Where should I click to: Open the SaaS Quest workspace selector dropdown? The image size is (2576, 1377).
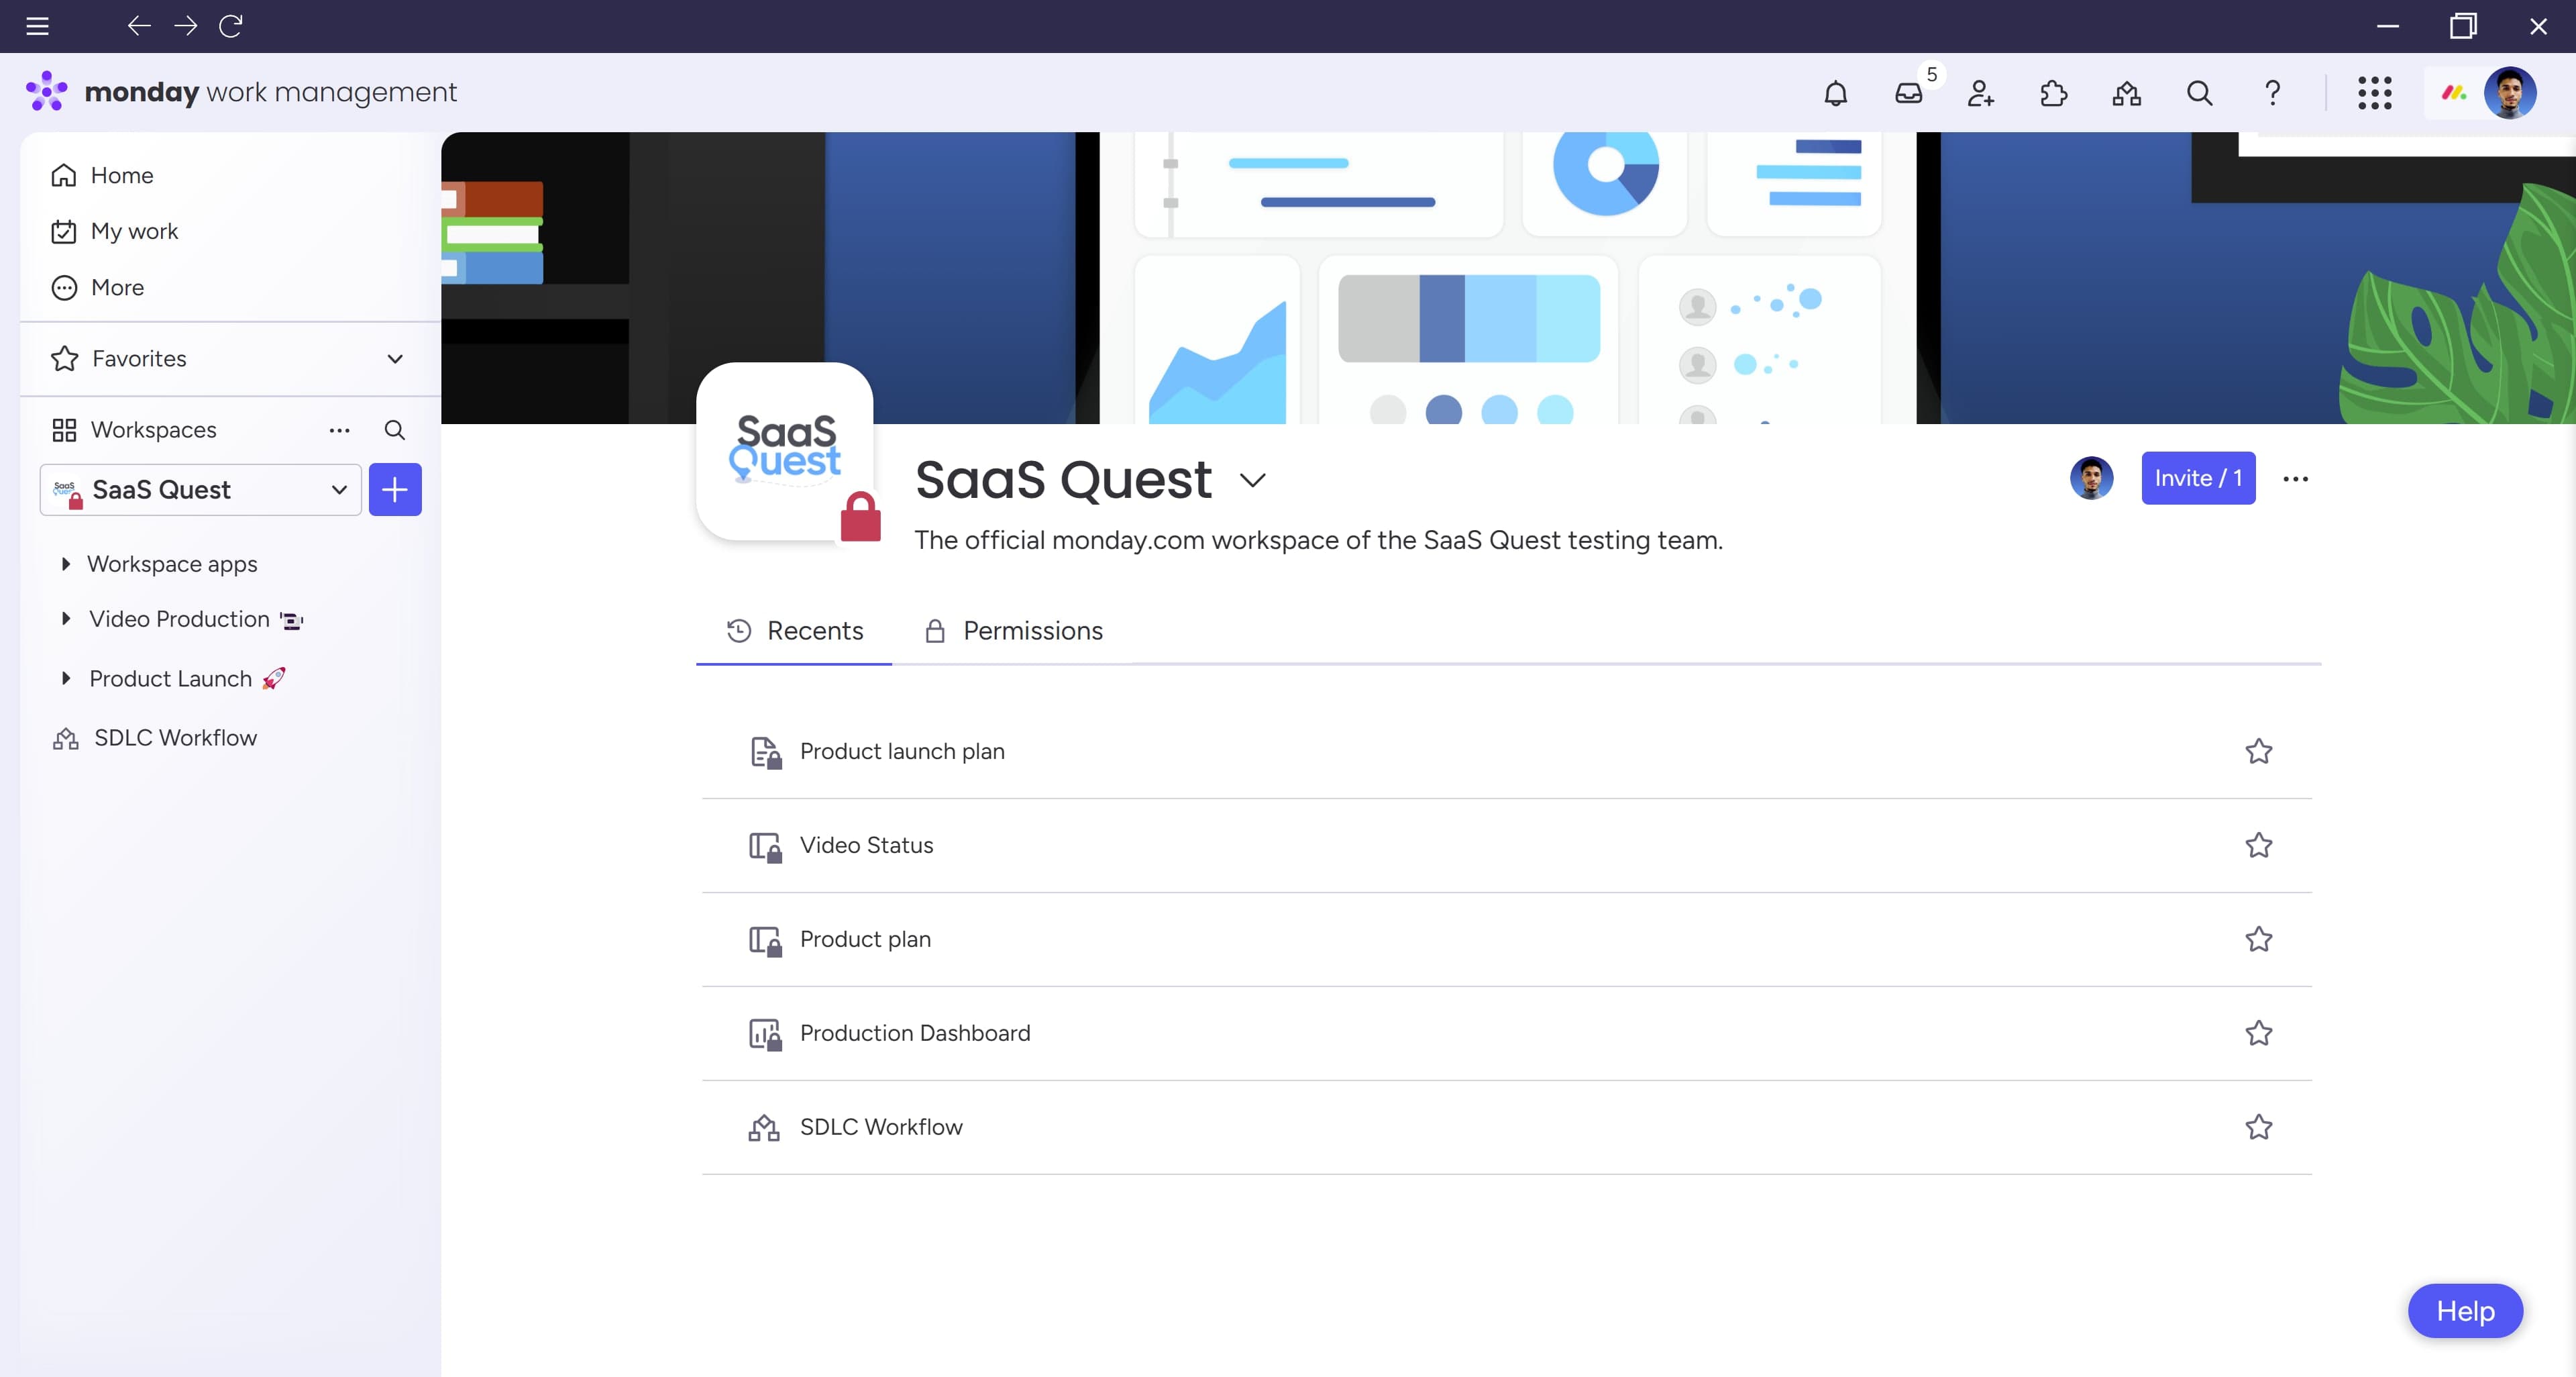(200, 490)
